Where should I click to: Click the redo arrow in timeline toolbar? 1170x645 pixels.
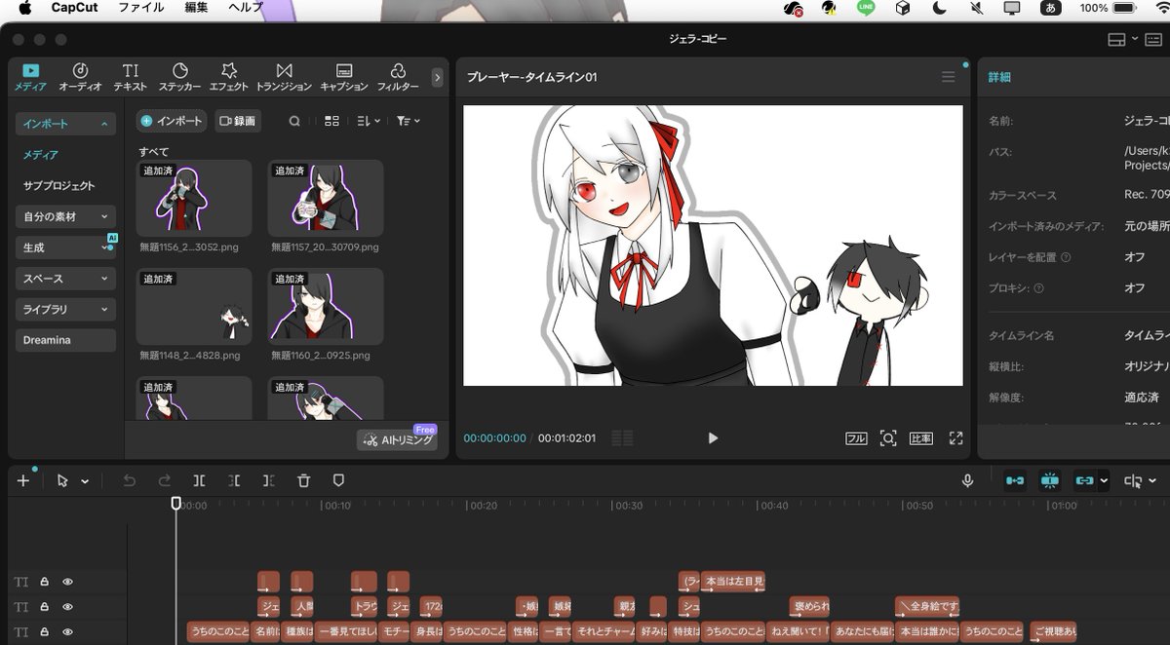click(x=165, y=480)
